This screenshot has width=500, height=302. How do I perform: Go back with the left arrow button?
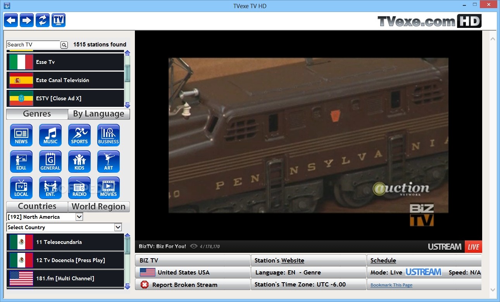coord(11,20)
